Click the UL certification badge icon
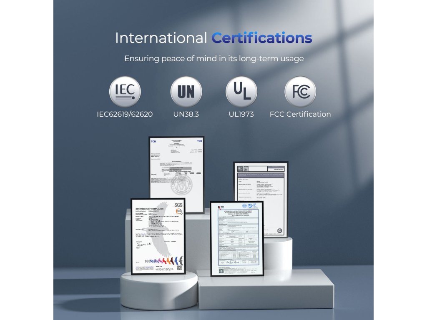427x320 pixels. coord(241,91)
